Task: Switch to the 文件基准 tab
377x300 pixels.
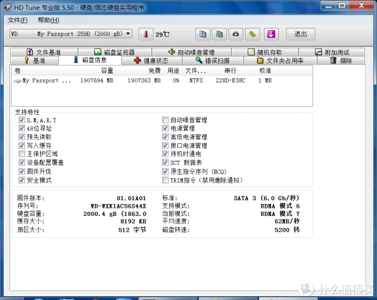Action: click(44, 52)
